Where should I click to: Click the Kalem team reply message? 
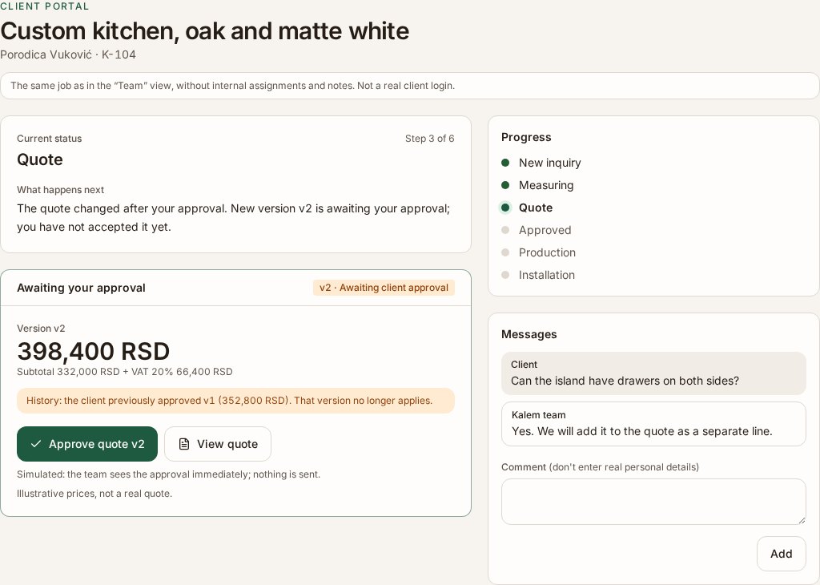tap(653, 424)
